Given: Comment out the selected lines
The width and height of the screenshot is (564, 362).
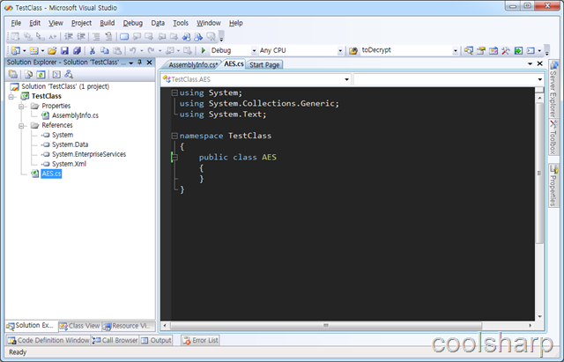Looking at the screenshot, I should tap(96, 36).
